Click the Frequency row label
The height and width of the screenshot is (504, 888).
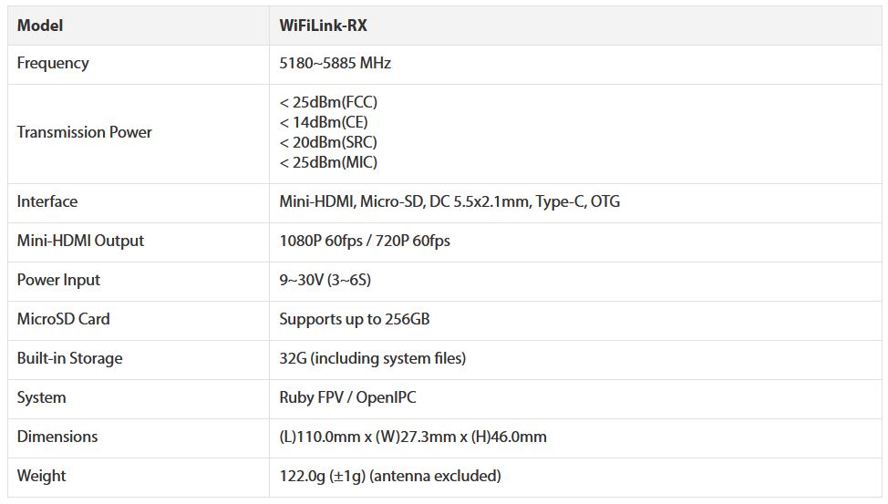[x=53, y=63]
